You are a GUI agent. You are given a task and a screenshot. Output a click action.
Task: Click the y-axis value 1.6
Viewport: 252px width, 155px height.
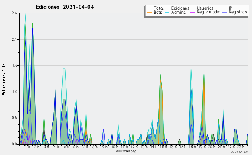[14, 65]
